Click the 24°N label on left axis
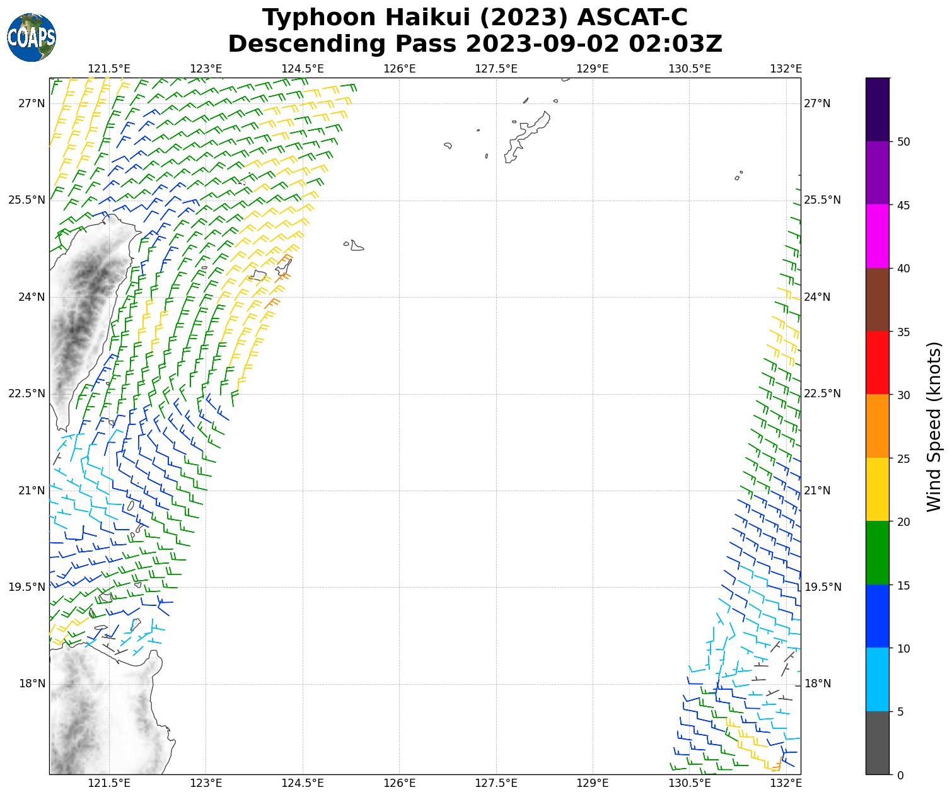This screenshot has height=797, width=952. tap(26, 297)
